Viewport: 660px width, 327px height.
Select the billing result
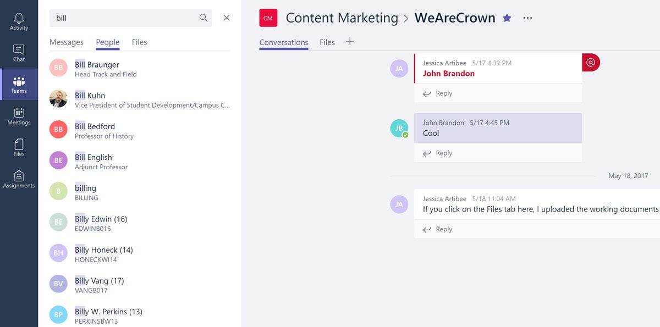pyautogui.click(x=140, y=192)
